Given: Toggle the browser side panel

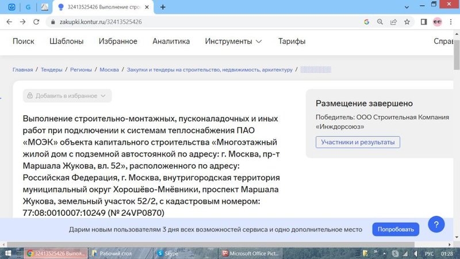Looking at the screenshot, I should [424, 22].
